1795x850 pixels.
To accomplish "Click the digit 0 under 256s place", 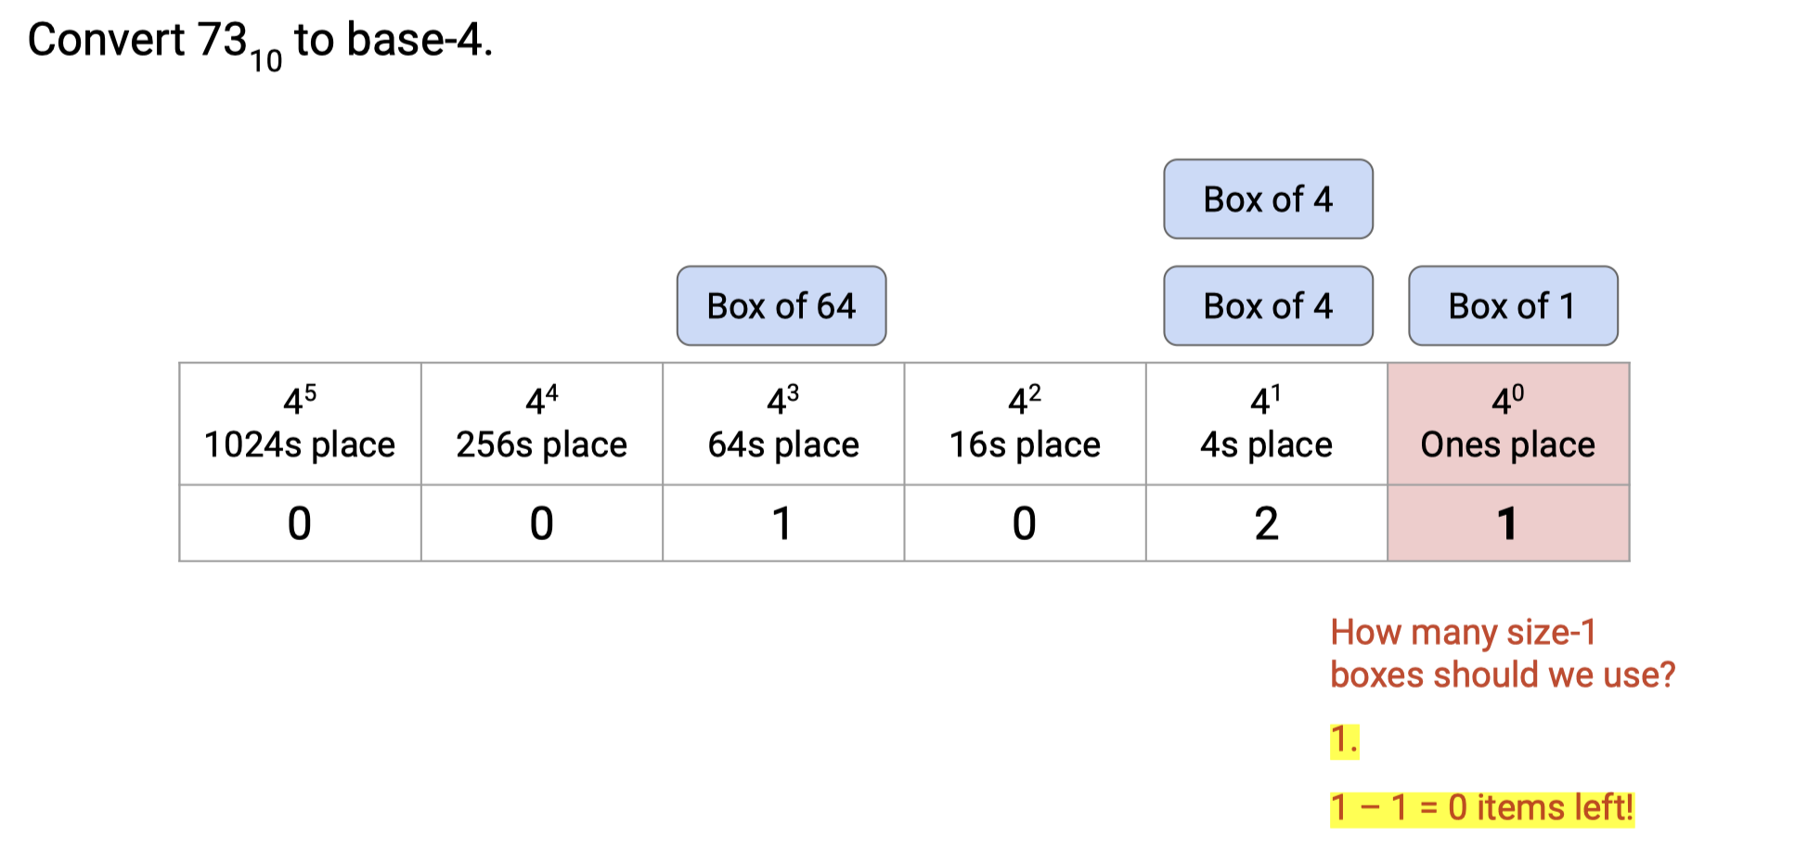I will pyautogui.click(x=542, y=523).
